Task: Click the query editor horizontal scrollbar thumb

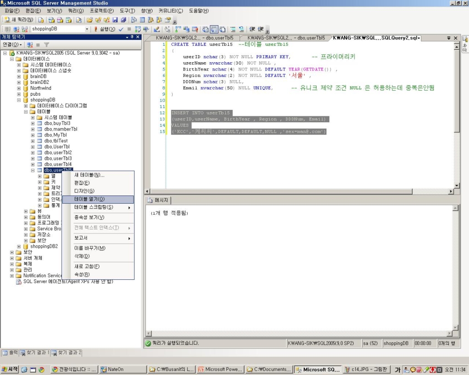Action: (x=281, y=191)
